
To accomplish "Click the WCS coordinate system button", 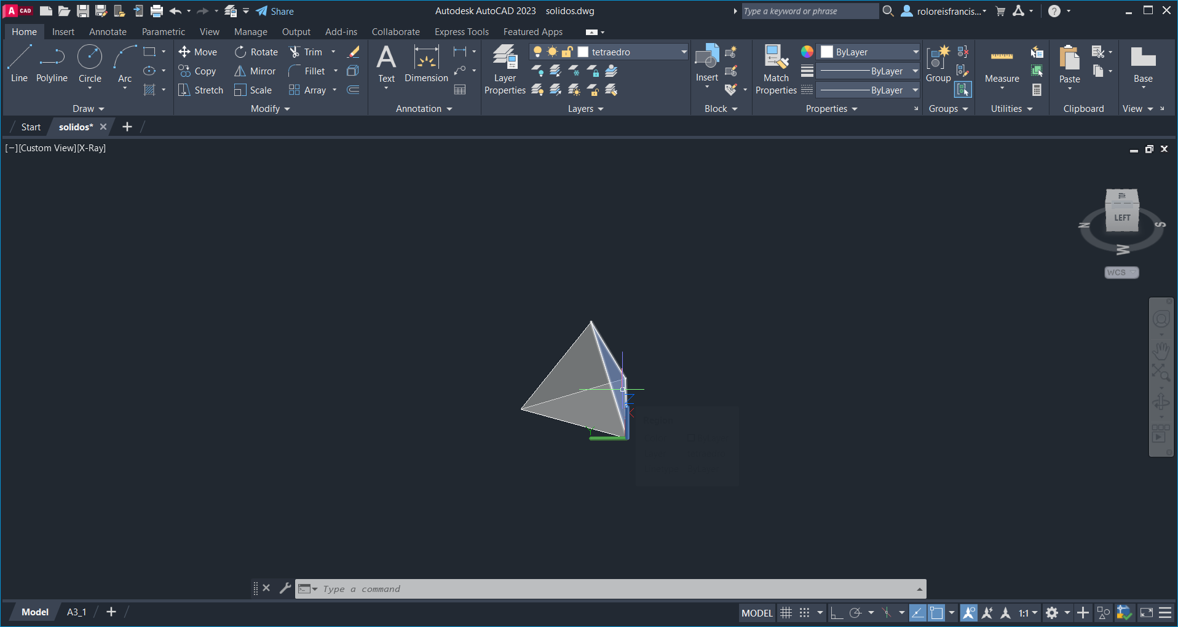I will 1121,272.
